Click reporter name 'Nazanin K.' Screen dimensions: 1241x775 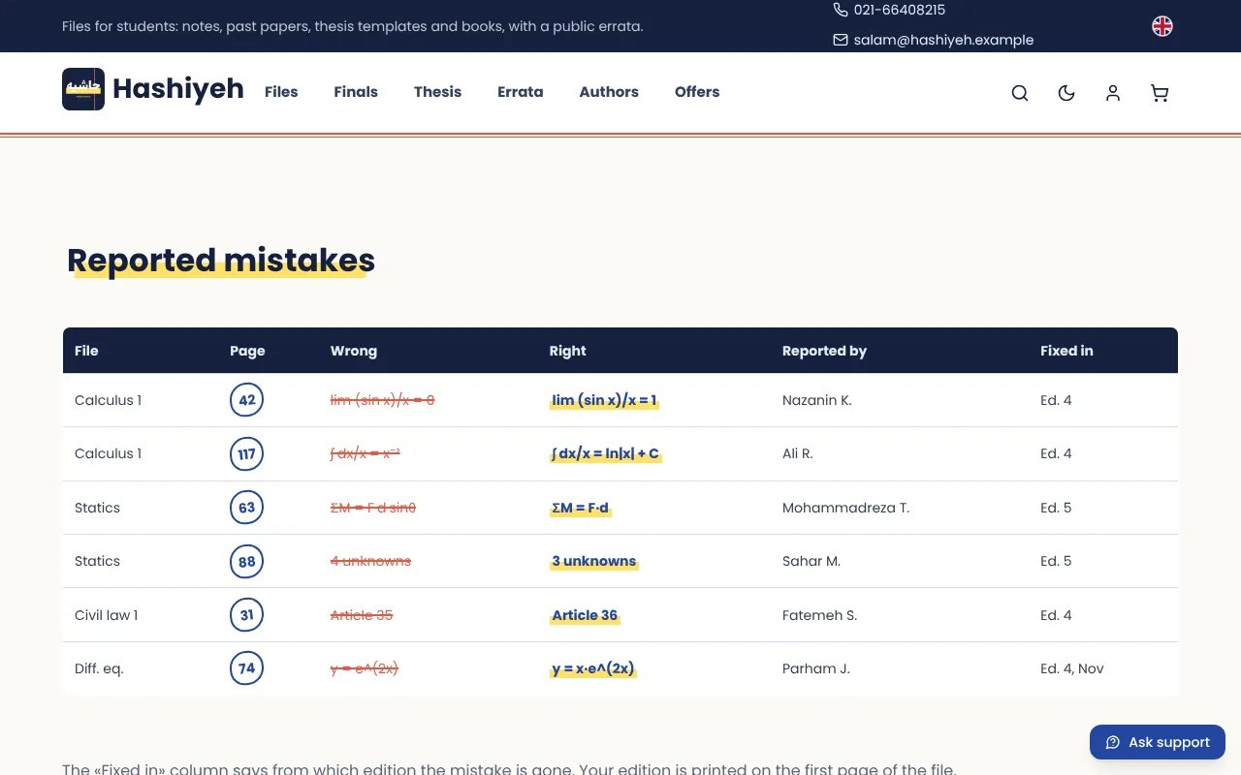point(817,400)
